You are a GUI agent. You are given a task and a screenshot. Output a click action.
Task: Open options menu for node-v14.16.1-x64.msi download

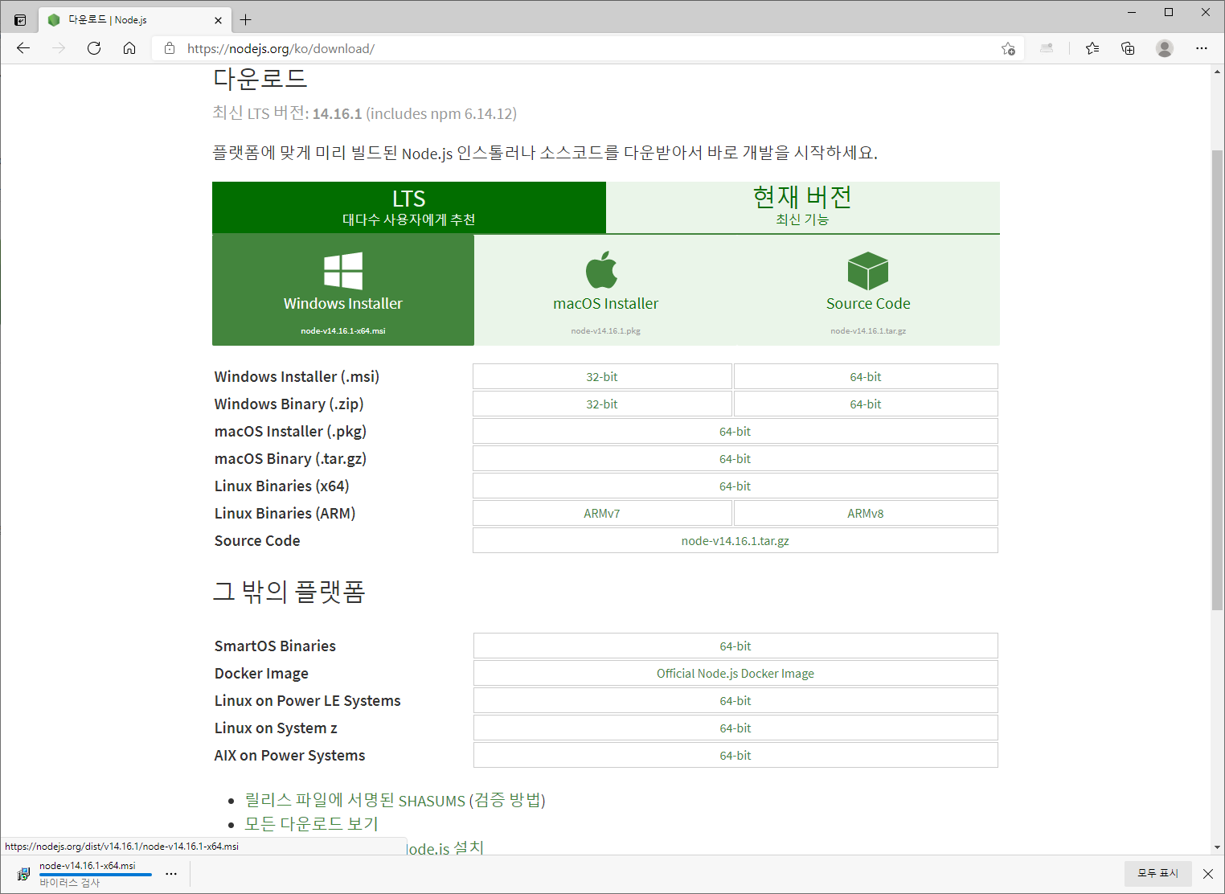tap(171, 873)
